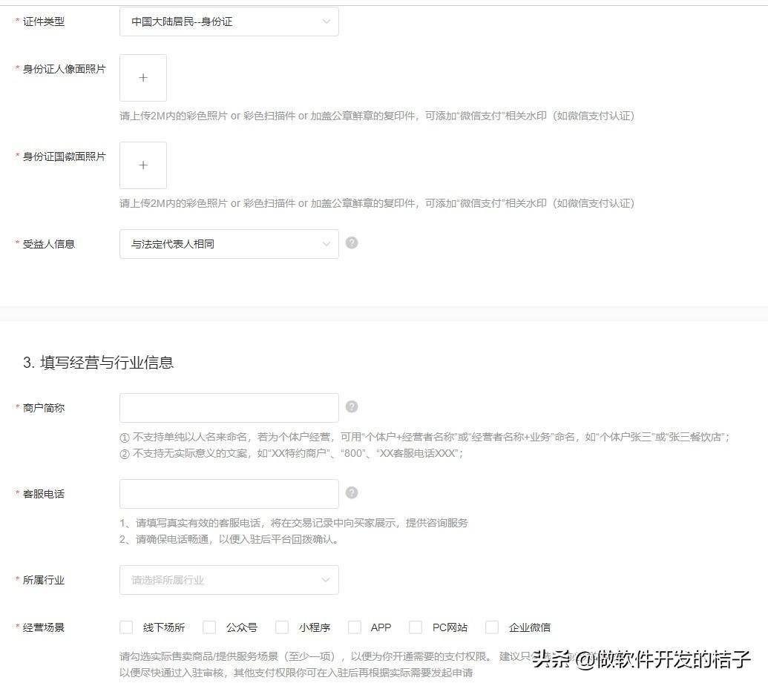Click the 企业微信 label text
The image size is (768, 686).
click(x=530, y=627)
